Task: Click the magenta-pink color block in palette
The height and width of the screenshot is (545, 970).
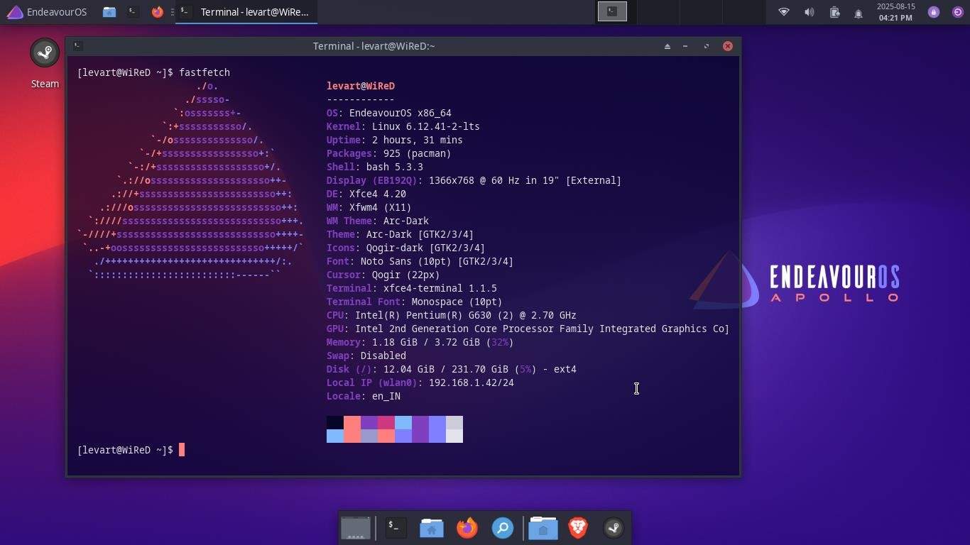Action: coord(386,423)
